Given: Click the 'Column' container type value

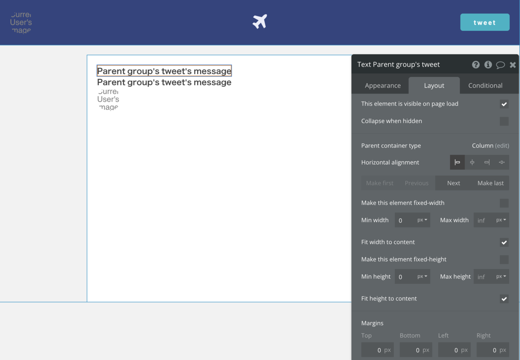Looking at the screenshot, I should click(482, 146).
